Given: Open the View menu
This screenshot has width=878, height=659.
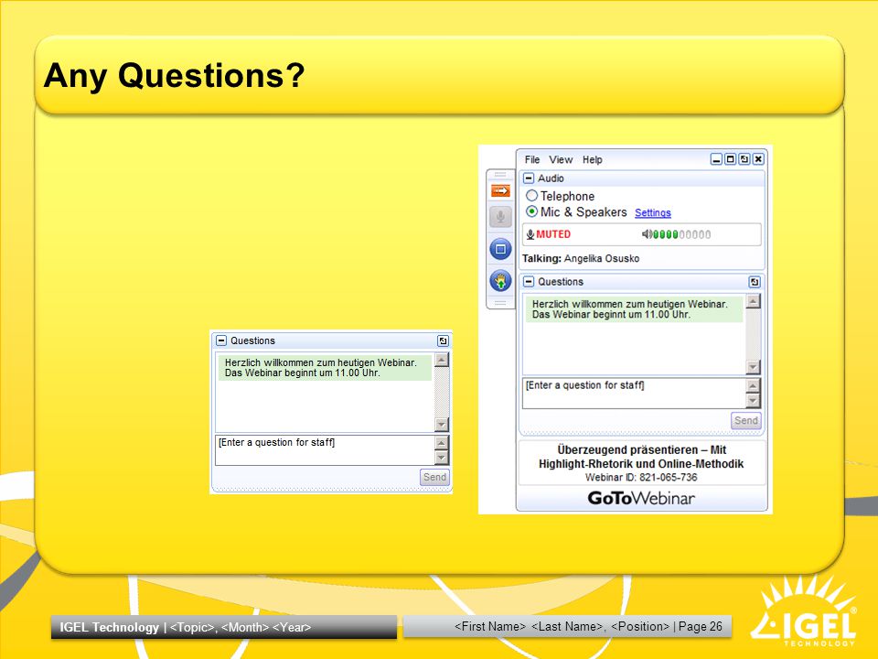Looking at the screenshot, I should pos(561,159).
